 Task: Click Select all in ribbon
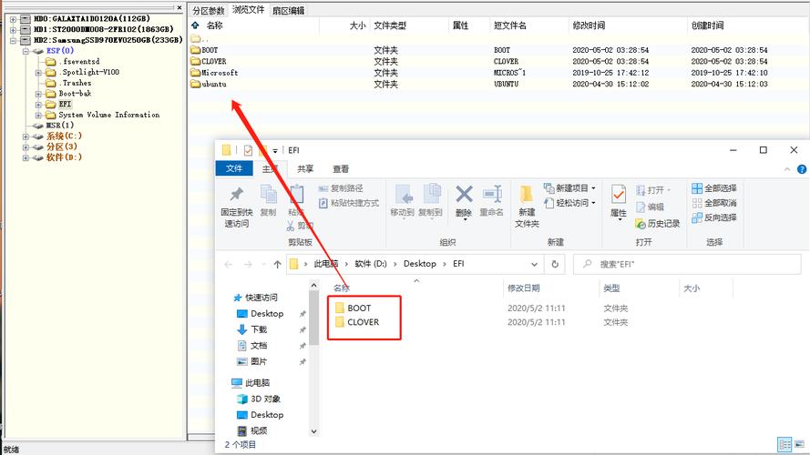coord(714,188)
